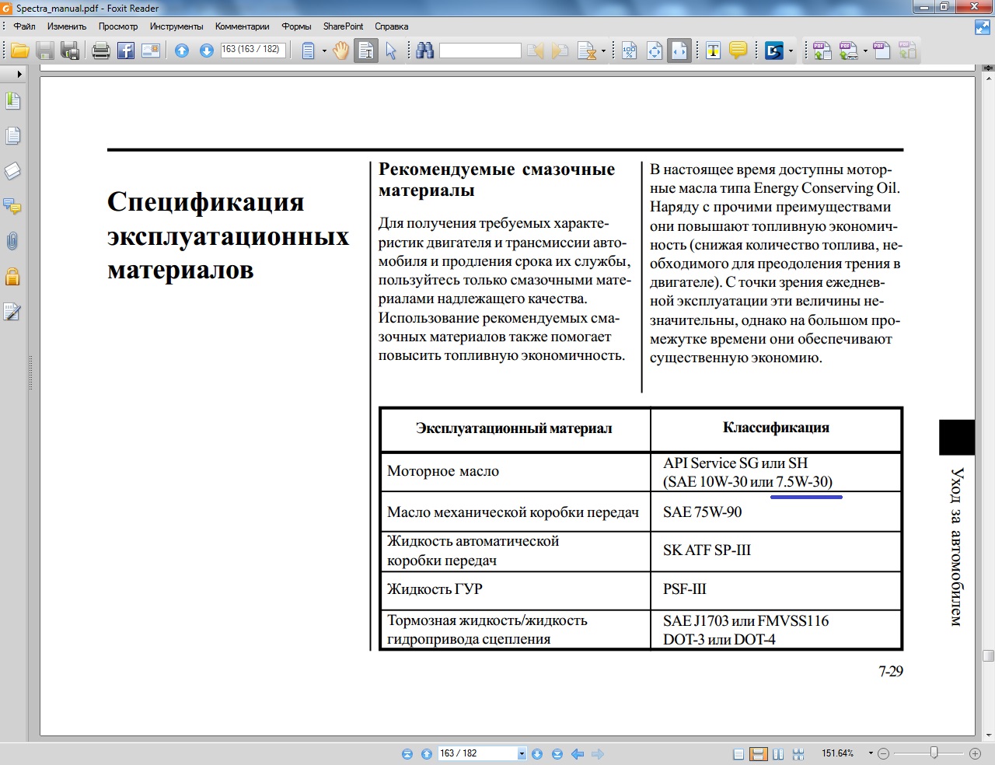Go to previous view with blue left arrow
This screenshot has width=995, height=765.
tap(578, 753)
